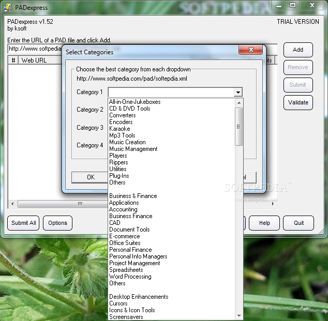Click the Web URL column header

[x=40, y=60]
